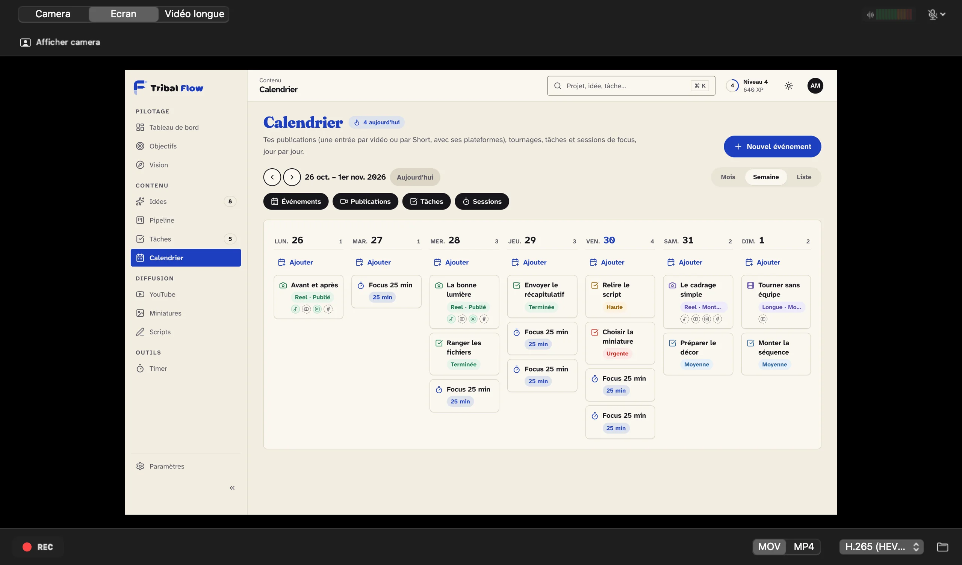Image resolution: width=962 pixels, height=565 pixels.
Task: Expand the microphone options chevron
Action: (943, 14)
